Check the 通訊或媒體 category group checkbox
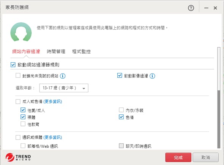The height and width of the screenshot is (165, 224). (18, 137)
